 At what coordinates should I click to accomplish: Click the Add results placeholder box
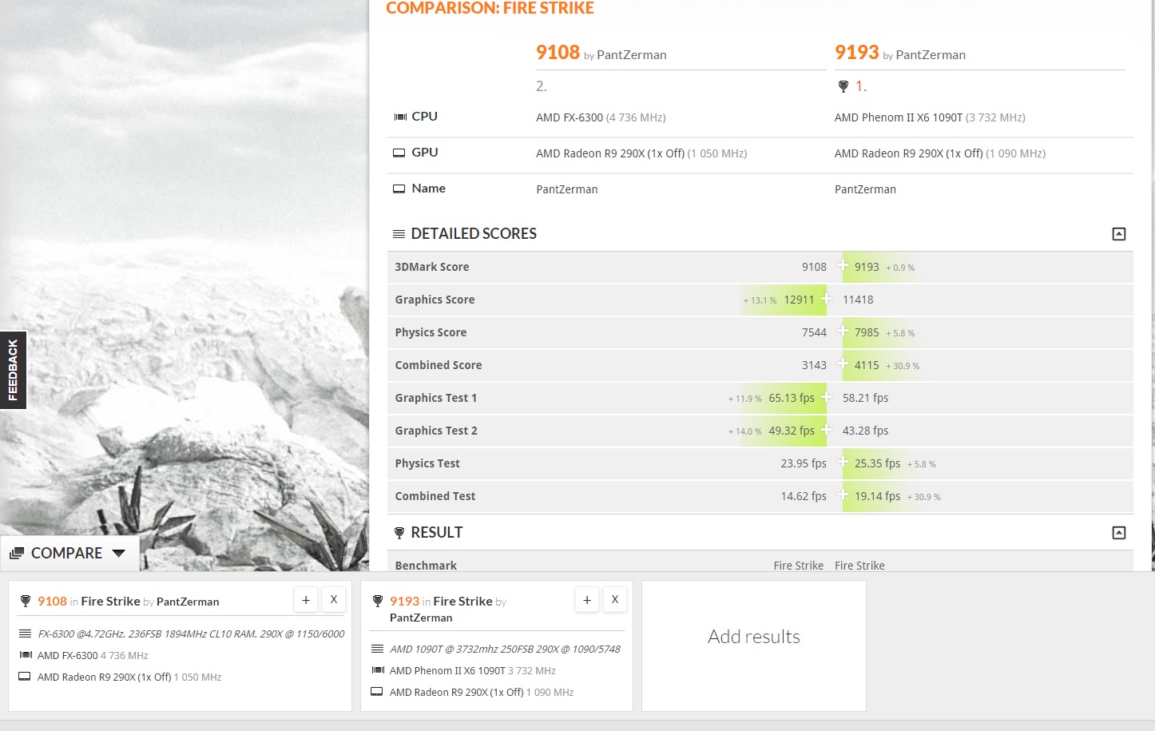pyautogui.click(x=753, y=646)
